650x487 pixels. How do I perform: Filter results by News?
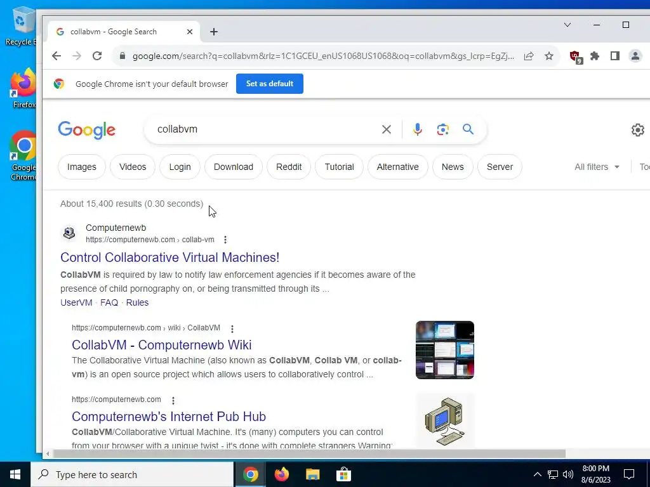pos(453,167)
